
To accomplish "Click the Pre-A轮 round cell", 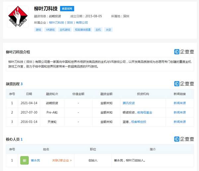I will pyautogui.click(x=52, y=112).
